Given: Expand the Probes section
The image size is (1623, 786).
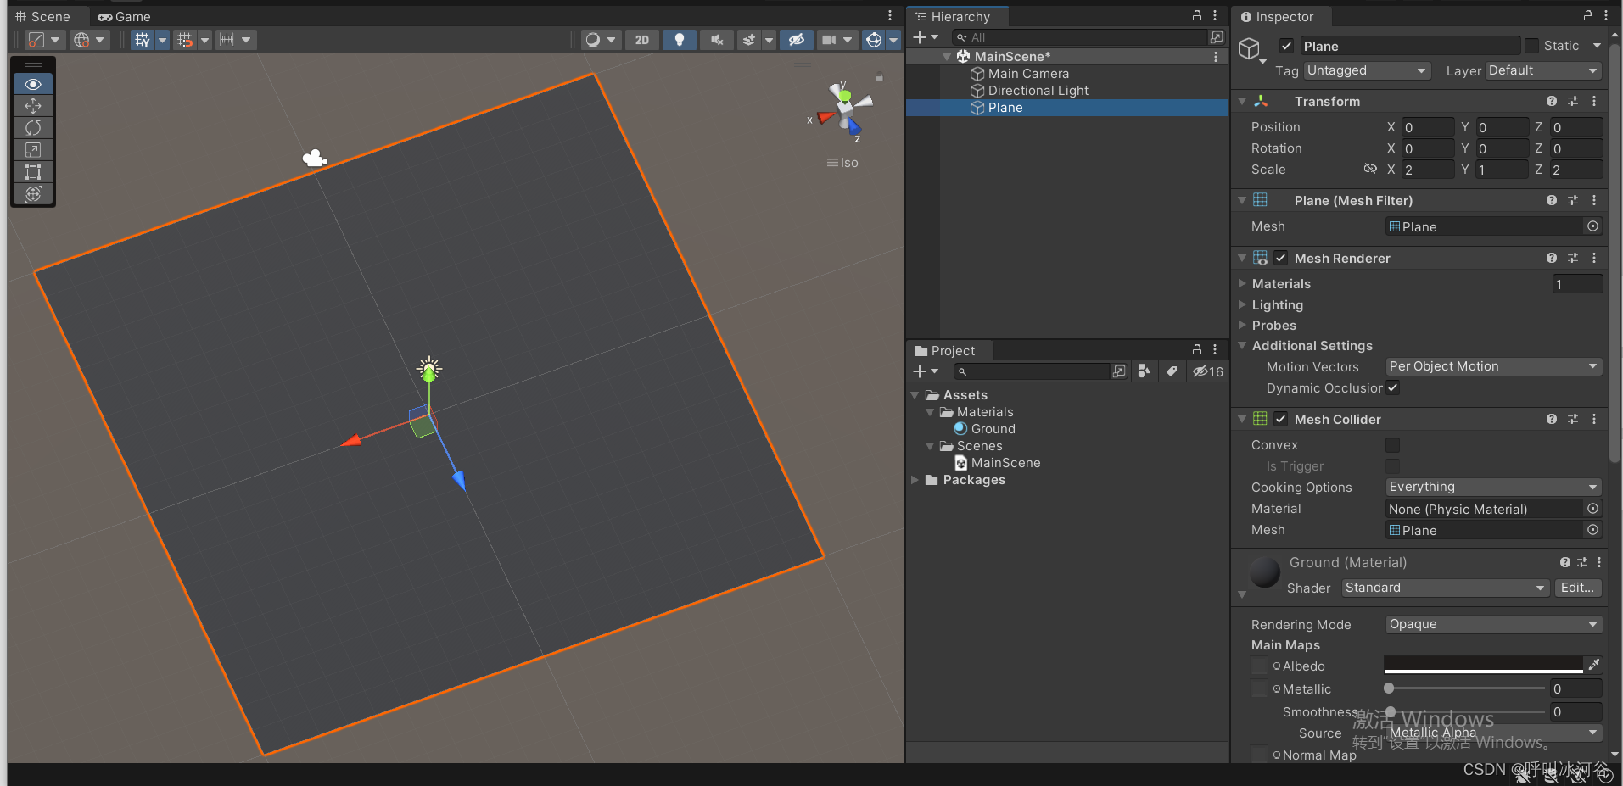Looking at the screenshot, I should (x=1242, y=325).
